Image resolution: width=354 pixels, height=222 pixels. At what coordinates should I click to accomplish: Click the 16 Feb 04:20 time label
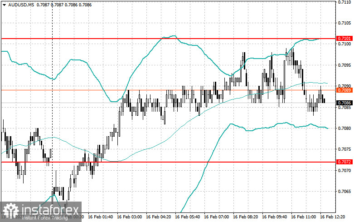coord(159,217)
